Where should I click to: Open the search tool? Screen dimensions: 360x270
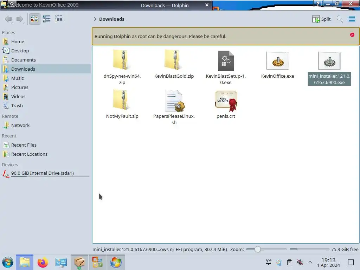tap(340, 19)
